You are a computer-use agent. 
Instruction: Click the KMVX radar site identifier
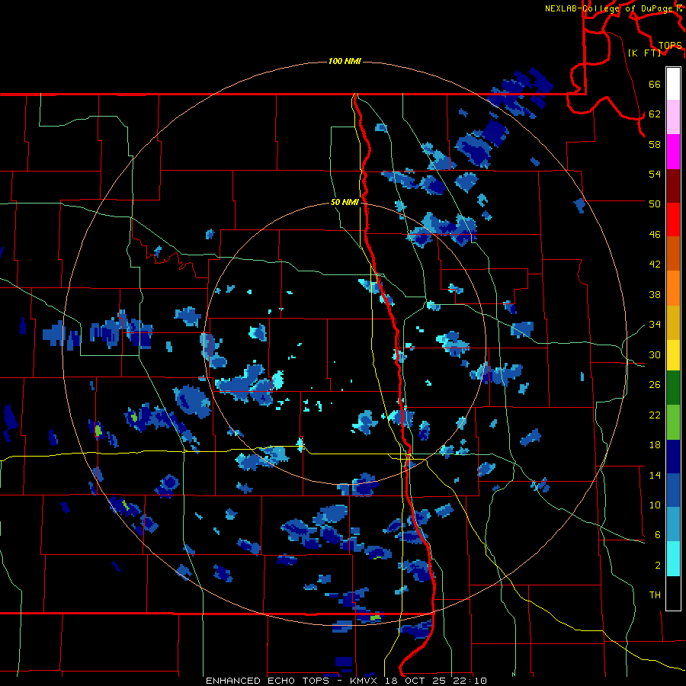tap(363, 681)
